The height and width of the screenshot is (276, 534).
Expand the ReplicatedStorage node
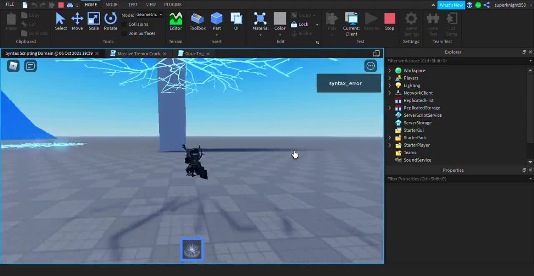pos(390,108)
